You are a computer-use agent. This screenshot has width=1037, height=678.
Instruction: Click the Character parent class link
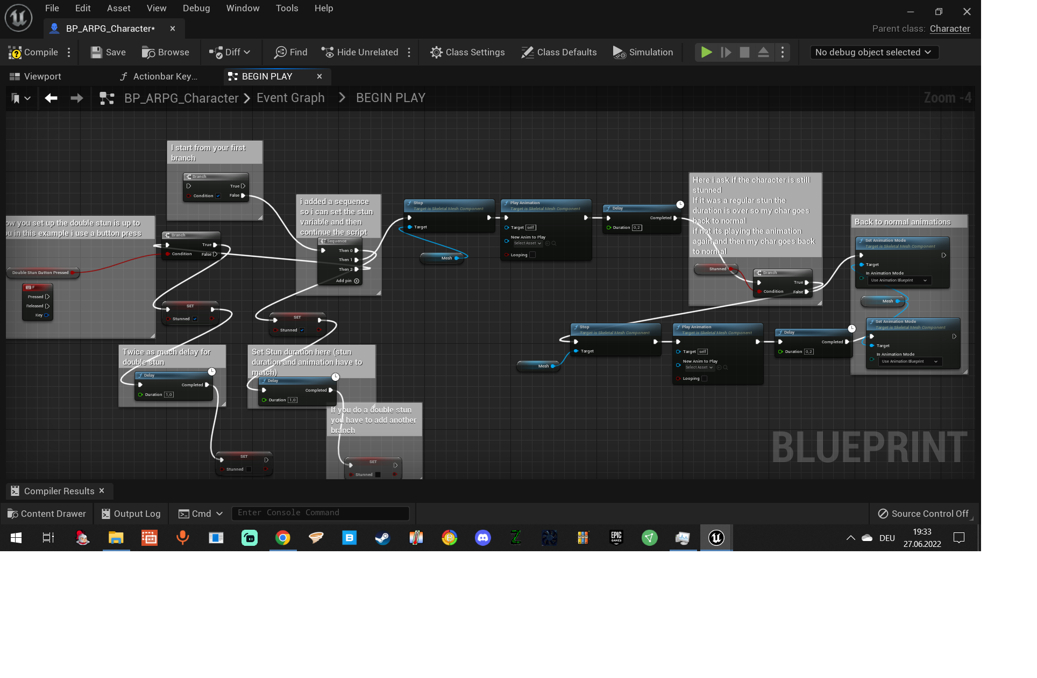tap(949, 28)
